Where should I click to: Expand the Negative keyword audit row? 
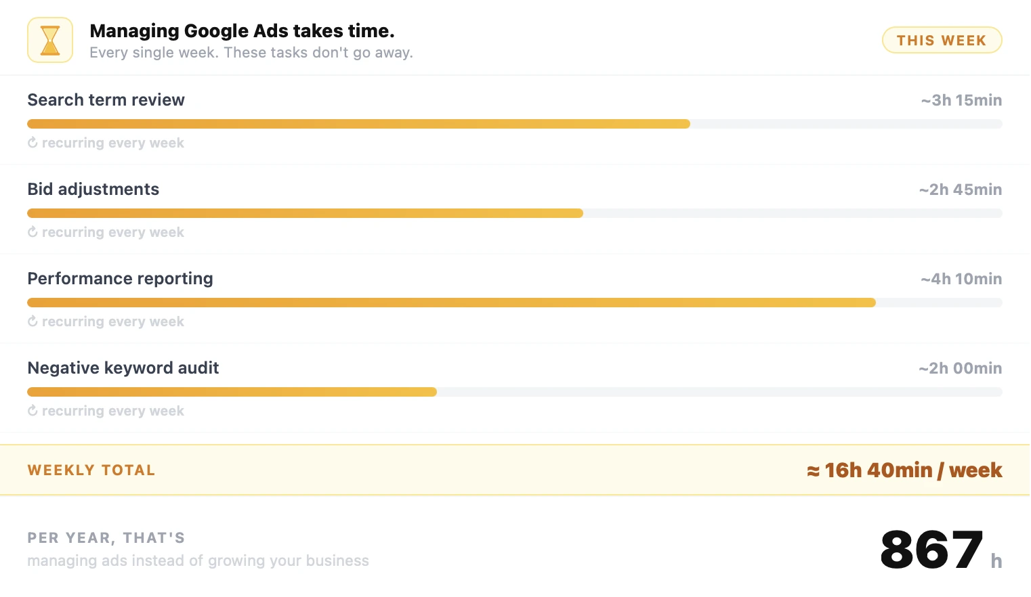(x=123, y=368)
